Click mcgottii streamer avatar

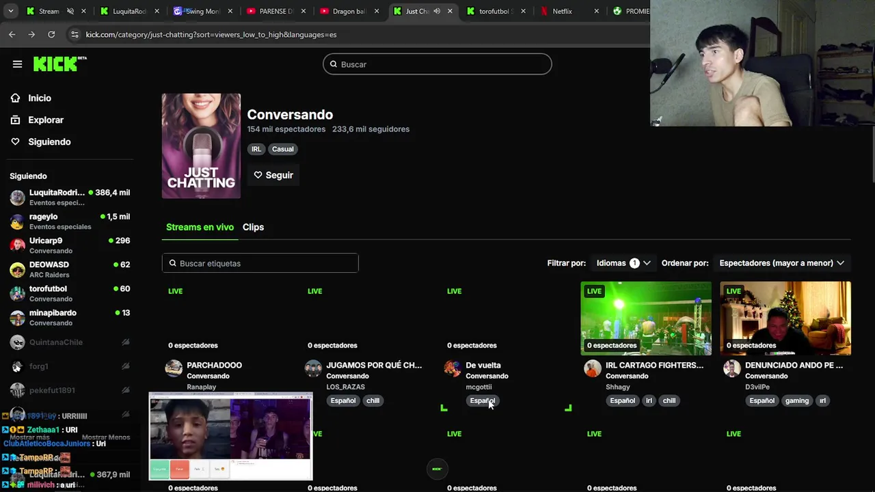(453, 369)
